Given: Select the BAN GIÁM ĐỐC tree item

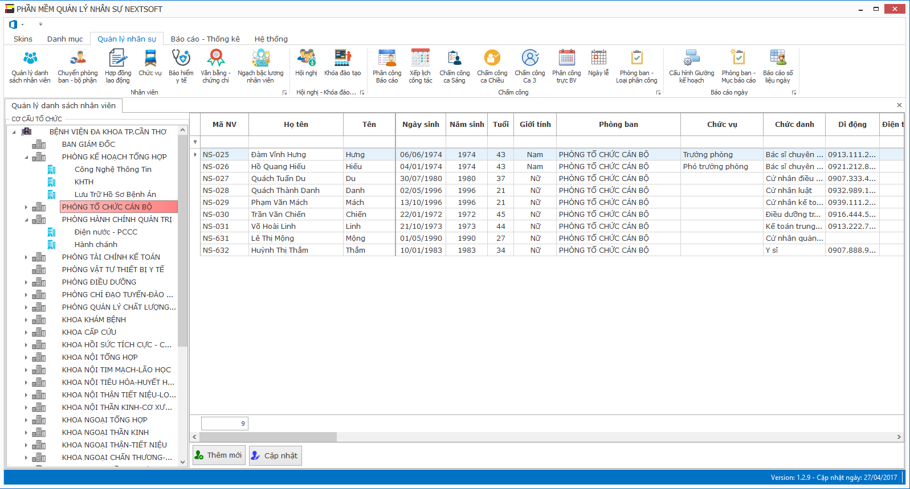Looking at the screenshot, I should [88, 145].
